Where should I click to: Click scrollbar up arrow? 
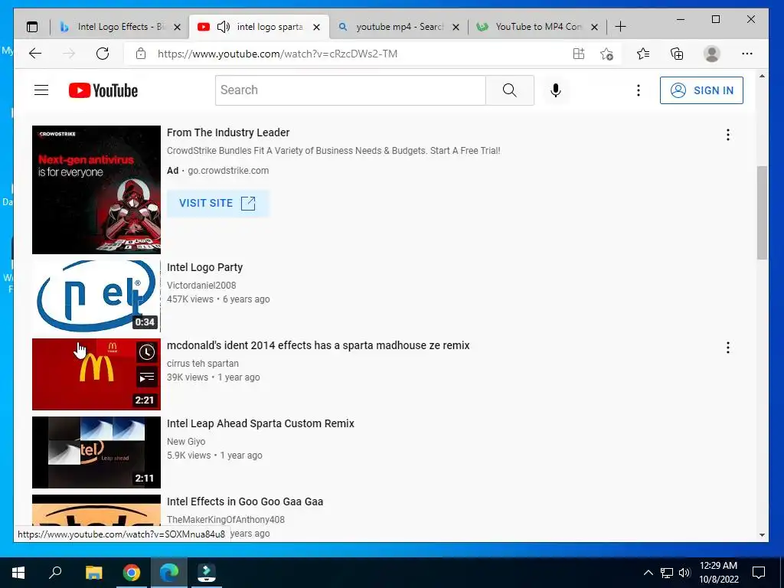point(762,77)
